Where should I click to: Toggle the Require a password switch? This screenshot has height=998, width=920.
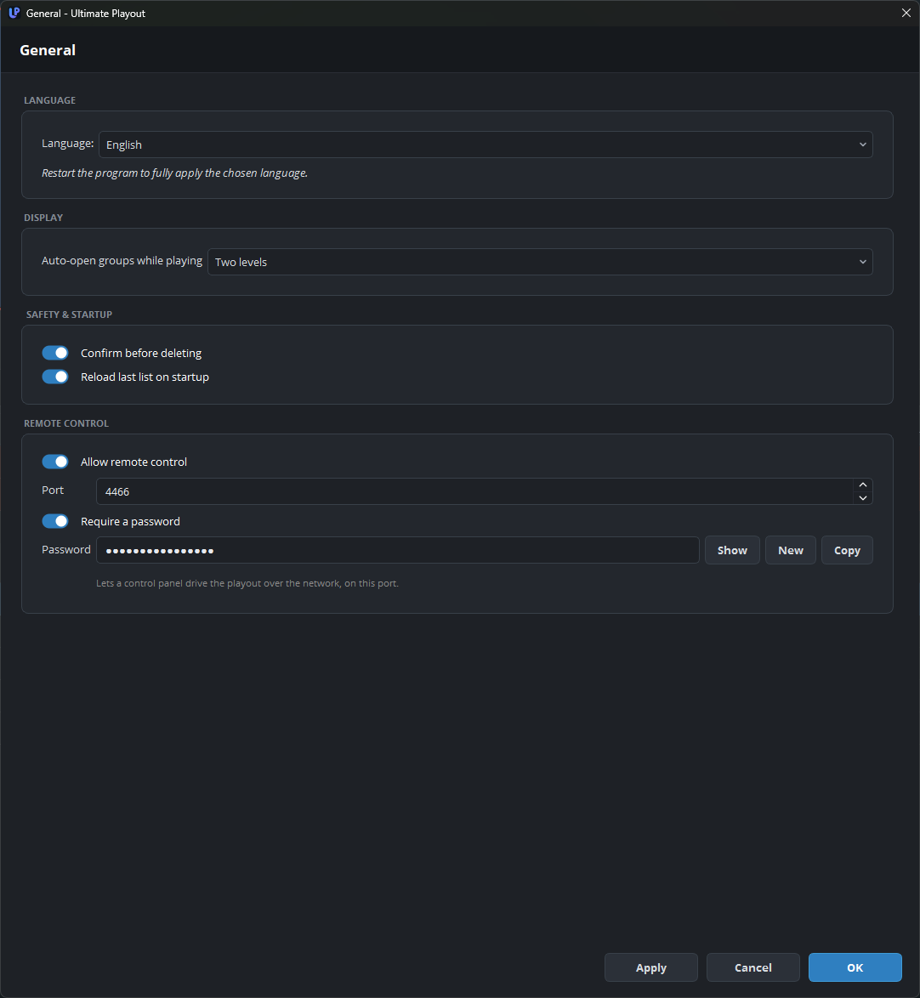tap(55, 521)
